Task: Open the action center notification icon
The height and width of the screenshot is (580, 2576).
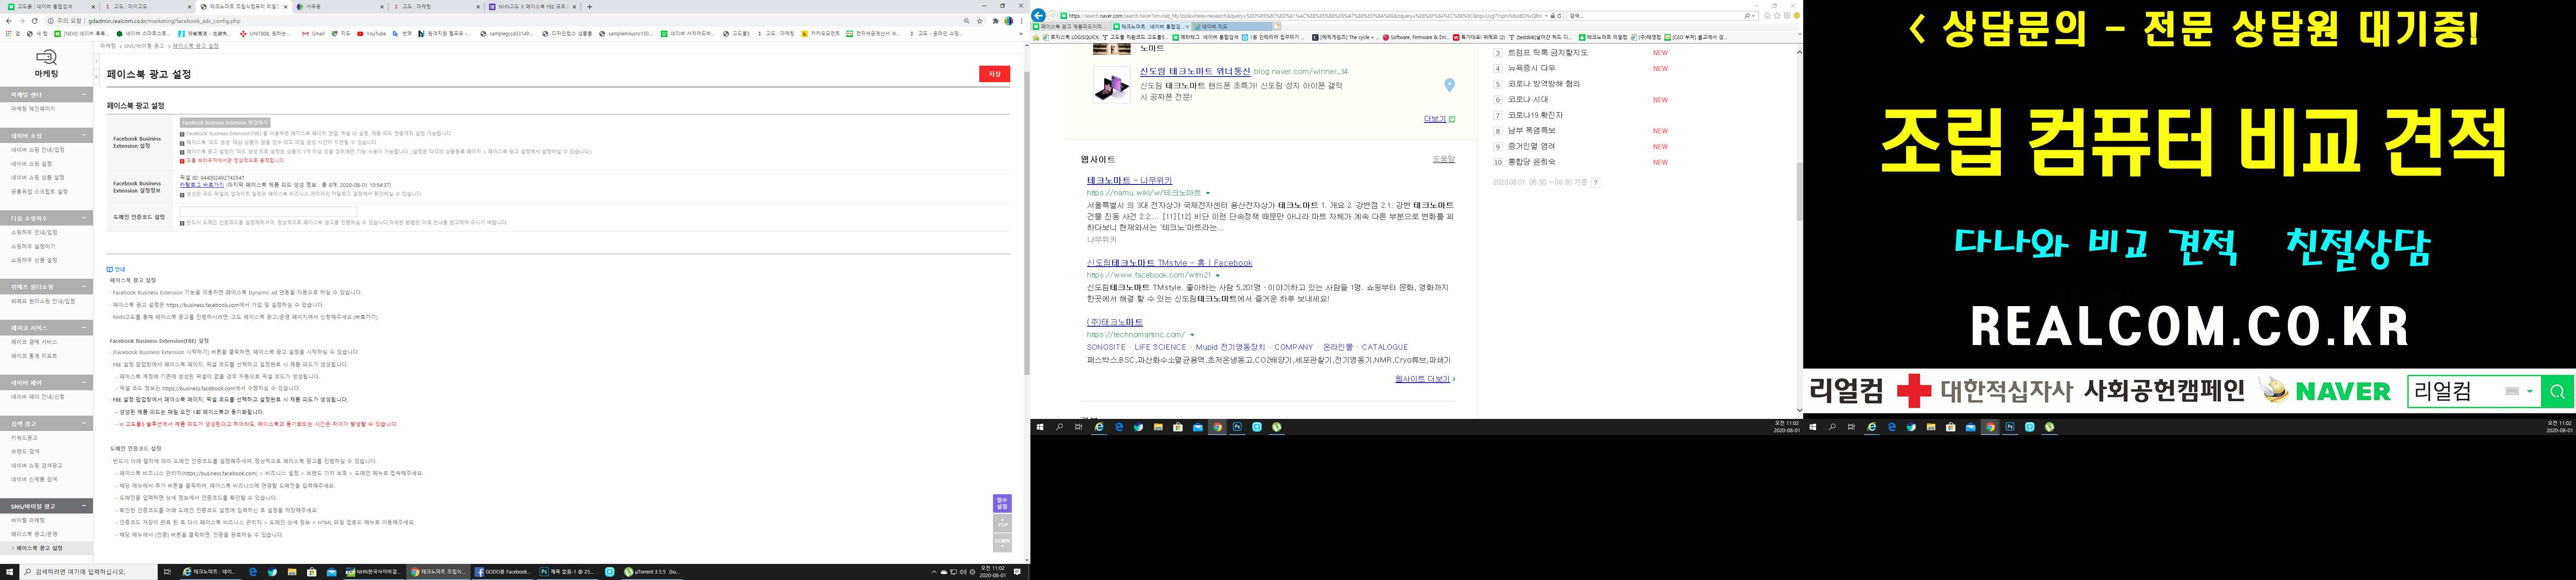Action: [1017, 572]
